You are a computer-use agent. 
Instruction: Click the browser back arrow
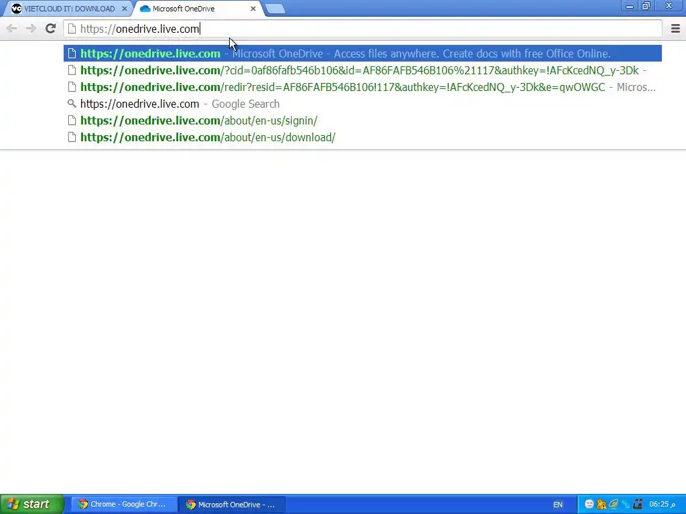point(12,29)
